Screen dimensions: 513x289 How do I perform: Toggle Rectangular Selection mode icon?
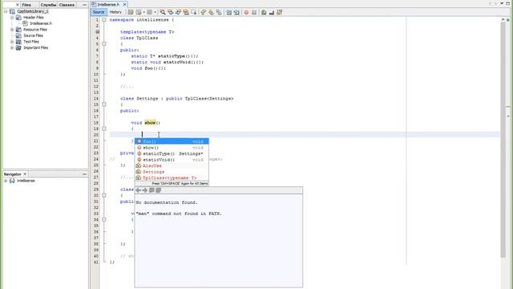pos(194,12)
